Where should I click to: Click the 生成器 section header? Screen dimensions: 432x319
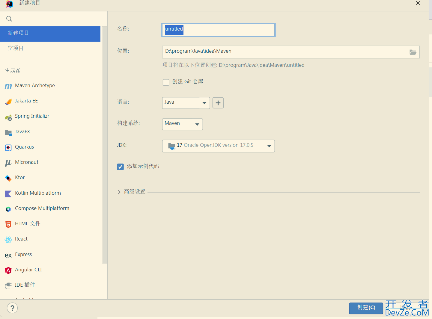pos(13,70)
